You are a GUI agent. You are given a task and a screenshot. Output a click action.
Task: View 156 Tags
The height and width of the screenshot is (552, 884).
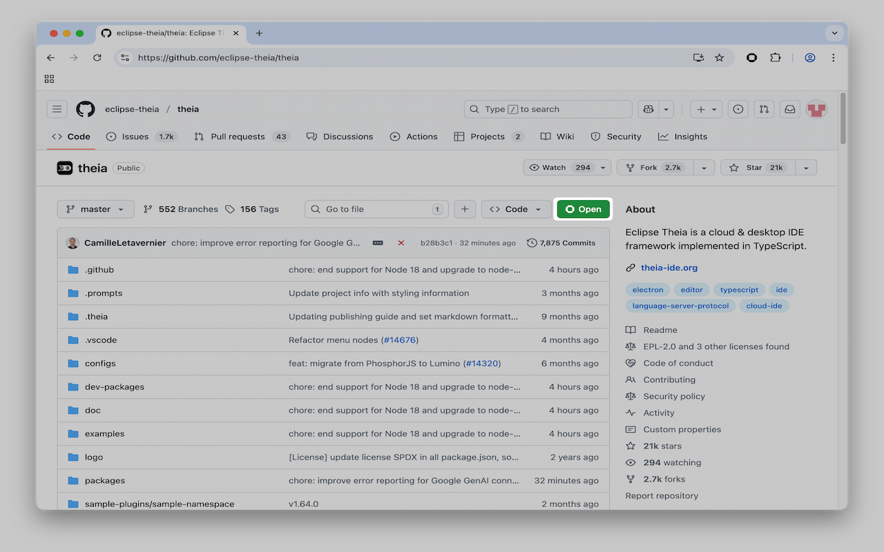click(252, 209)
